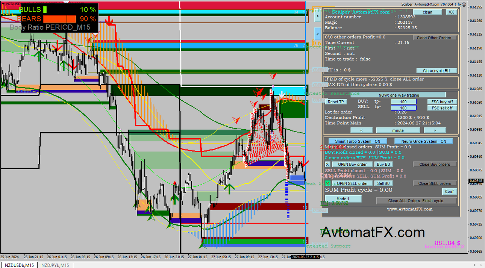
Task: Toggle FSC sell:off switch
Action: click(x=442, y=108)
